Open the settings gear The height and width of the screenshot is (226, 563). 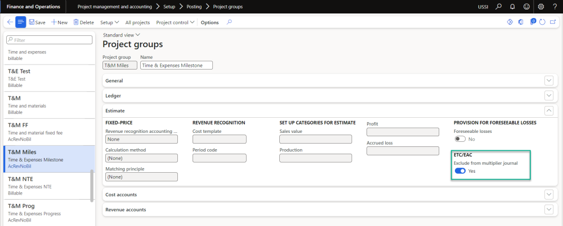(x=541, y=6)
